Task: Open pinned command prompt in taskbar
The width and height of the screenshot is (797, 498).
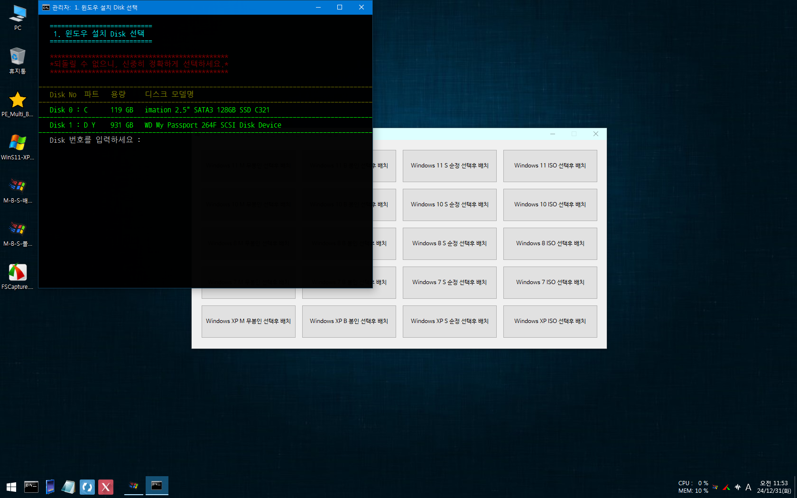Action: coord(31,487)
